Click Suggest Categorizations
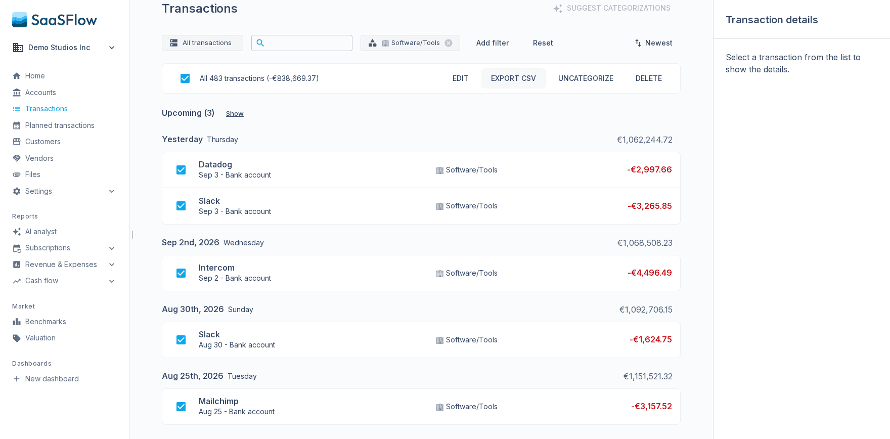The height and width of the screenshot is (439, 890). tap(612, 8)
